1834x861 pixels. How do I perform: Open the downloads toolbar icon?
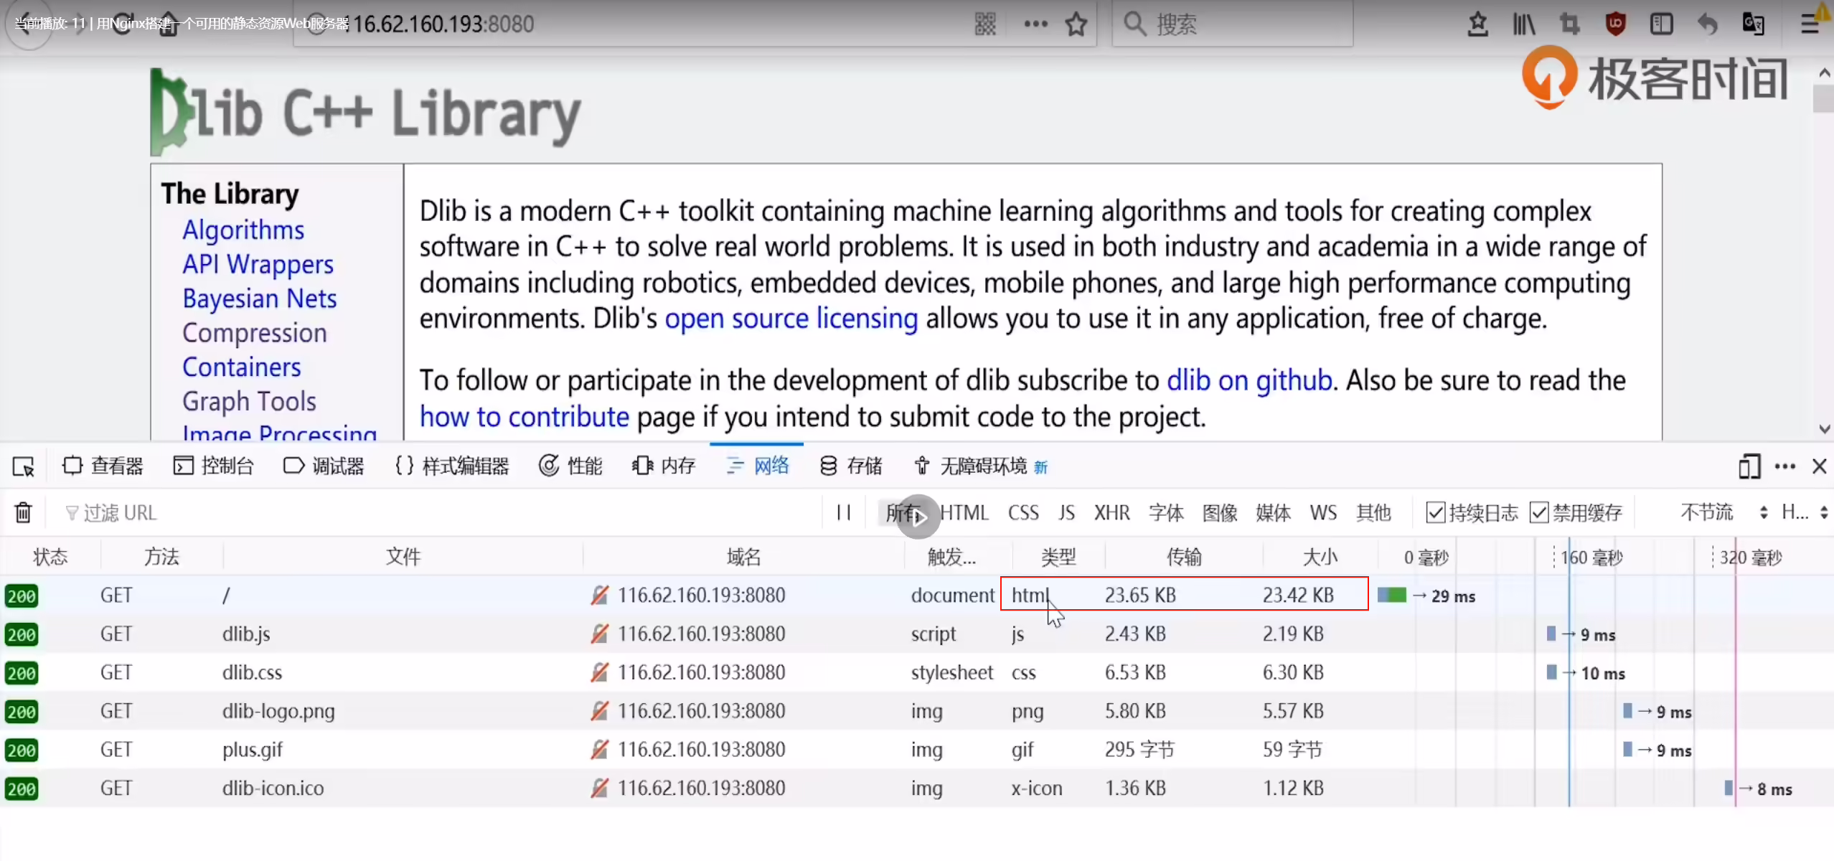click(x=1477, y=24)
